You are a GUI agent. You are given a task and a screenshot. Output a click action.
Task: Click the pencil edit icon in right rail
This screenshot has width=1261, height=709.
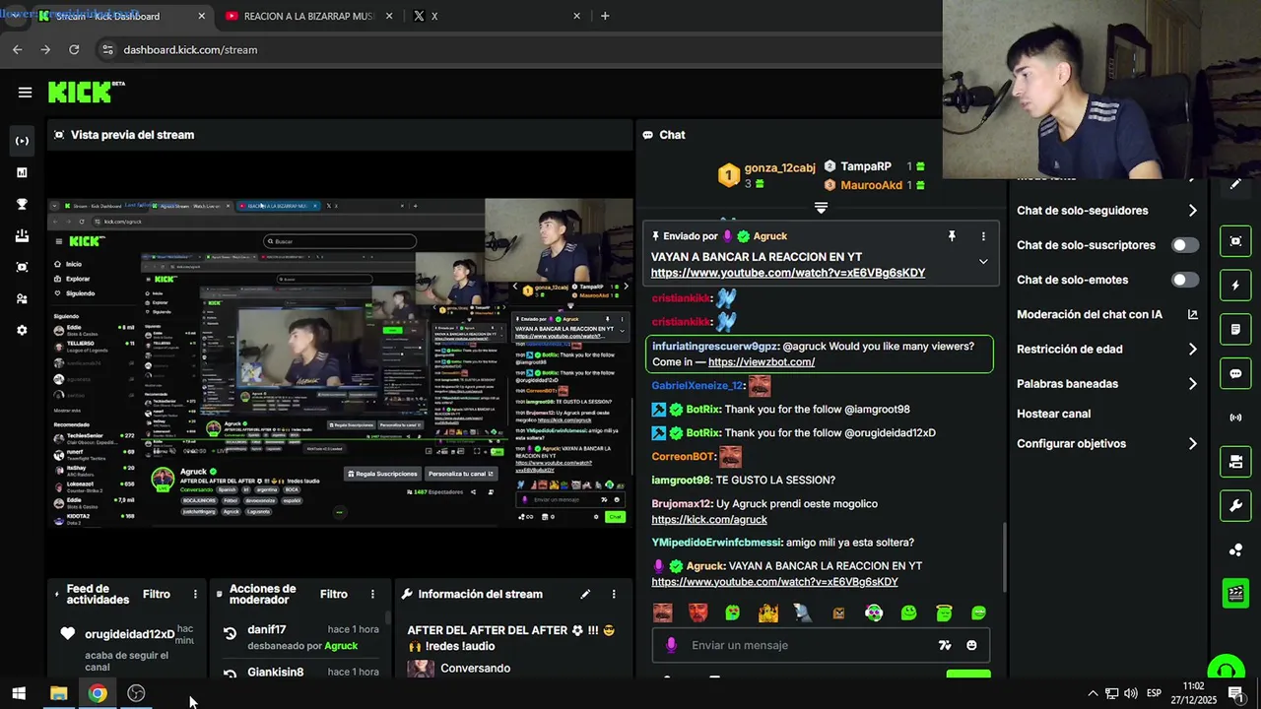(1235, 184)
